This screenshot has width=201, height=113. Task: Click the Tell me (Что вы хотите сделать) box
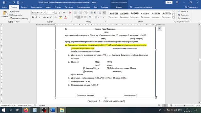pyautogui.click(x=141, y=7)
